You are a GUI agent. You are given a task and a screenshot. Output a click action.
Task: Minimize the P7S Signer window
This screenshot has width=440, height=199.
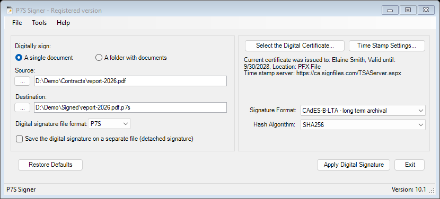click(x=390, y=11)
